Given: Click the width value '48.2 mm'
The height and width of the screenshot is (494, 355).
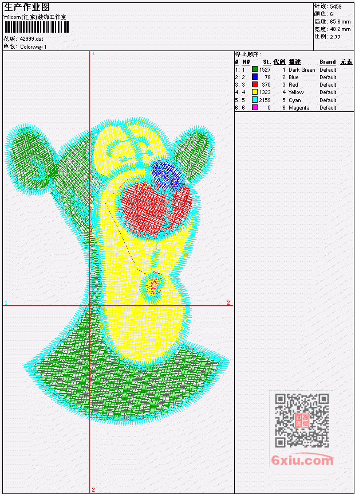Looking at the screenshot, I should point(340,29).
